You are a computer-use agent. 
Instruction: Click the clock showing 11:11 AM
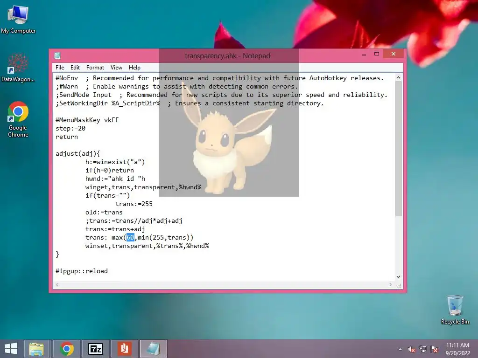pos(457,345)
